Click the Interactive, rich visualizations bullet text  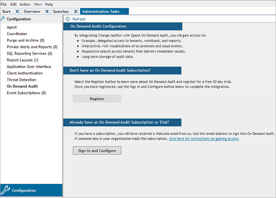click(132, 46)
